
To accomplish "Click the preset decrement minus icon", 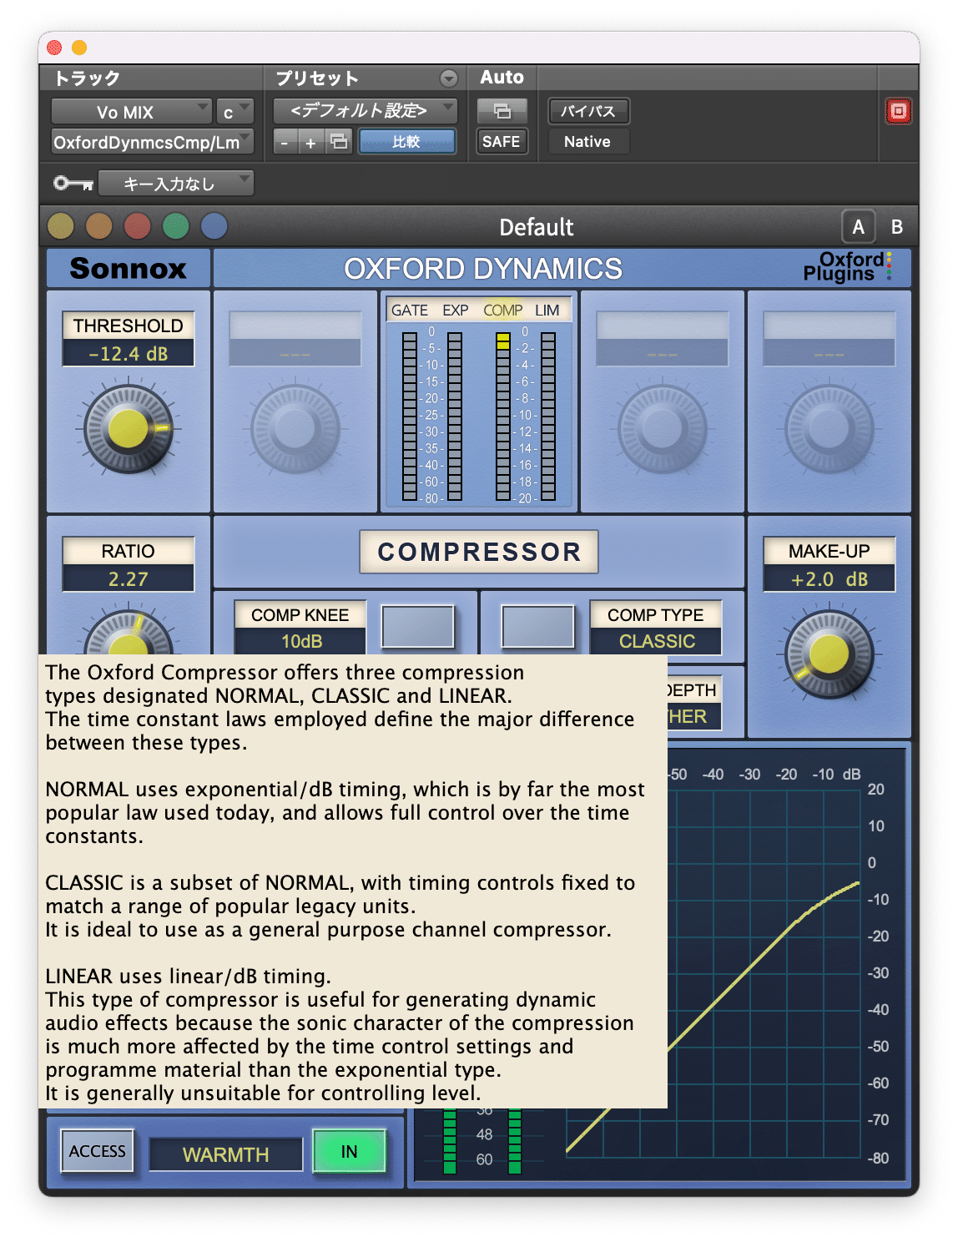I will [x=285, y=142].
